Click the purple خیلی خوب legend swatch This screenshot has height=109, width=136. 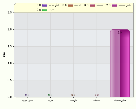(45, 5)
